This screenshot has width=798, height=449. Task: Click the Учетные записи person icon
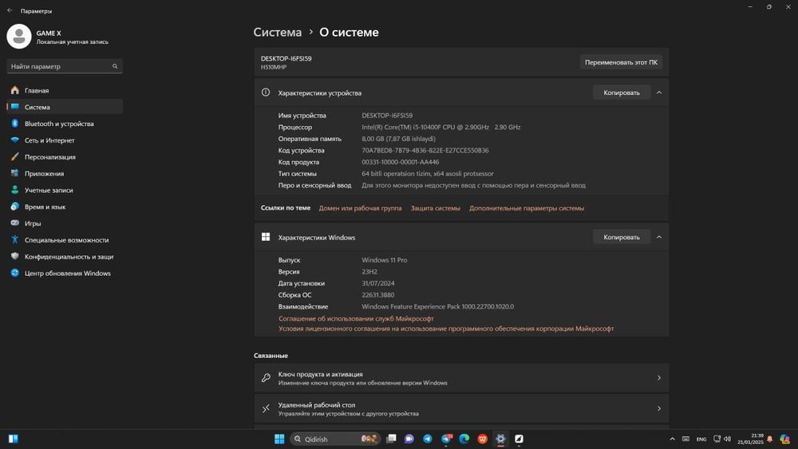(14, 190)
